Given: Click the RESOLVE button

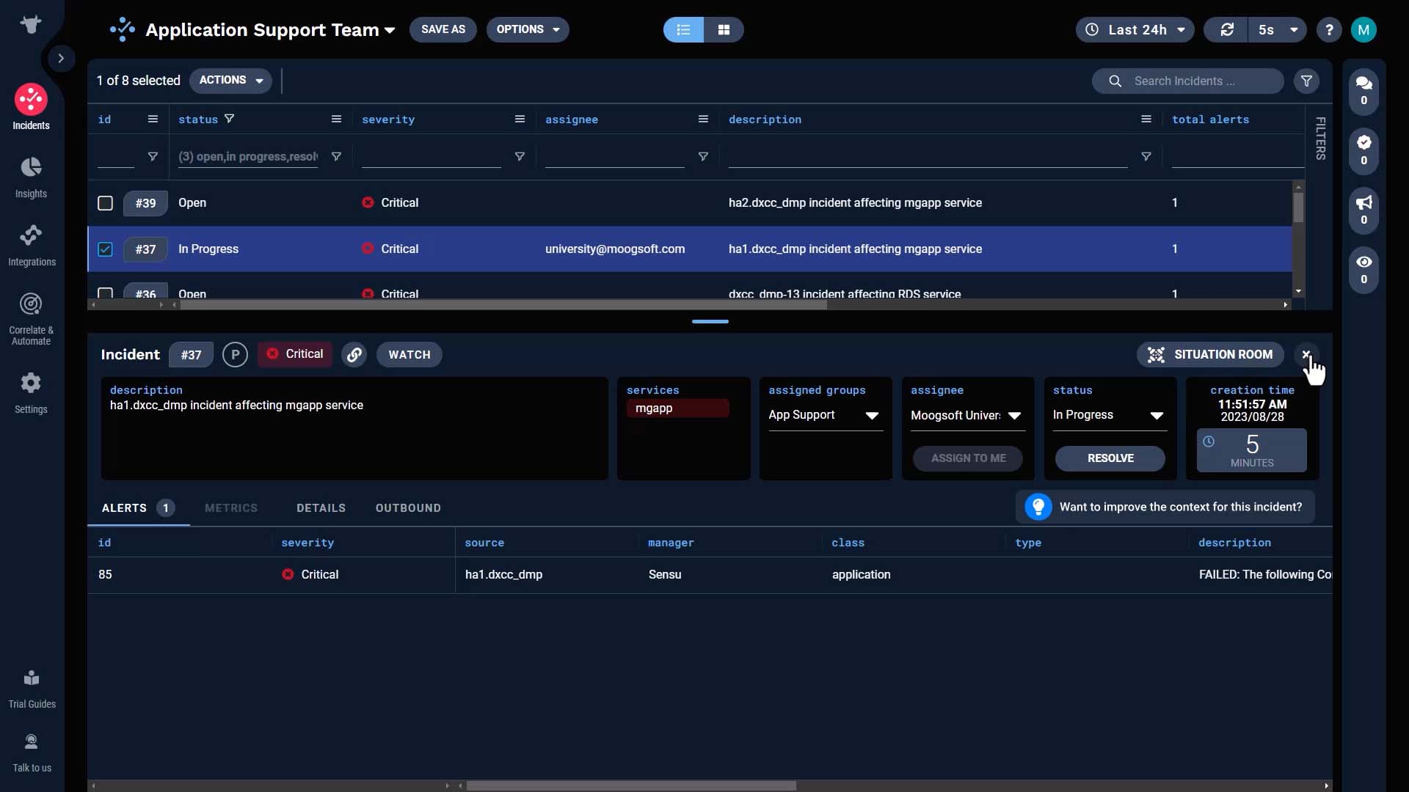Looking at the screenshot, I should pyautogui.click(x=1110, y=458).
